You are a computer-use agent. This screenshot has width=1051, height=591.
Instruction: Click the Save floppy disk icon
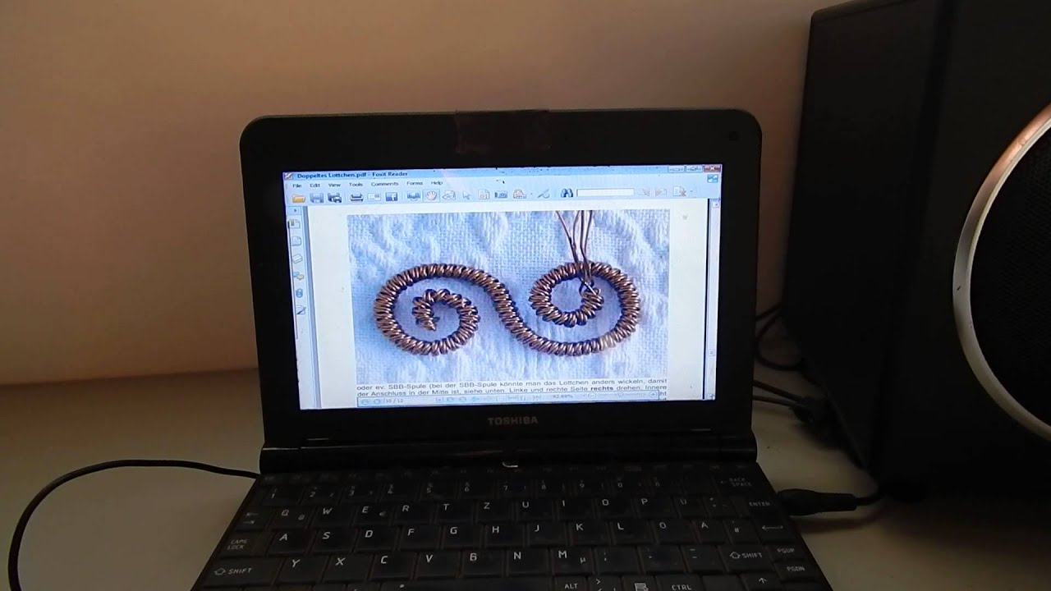pyautogui.click(x=316, y=198)
